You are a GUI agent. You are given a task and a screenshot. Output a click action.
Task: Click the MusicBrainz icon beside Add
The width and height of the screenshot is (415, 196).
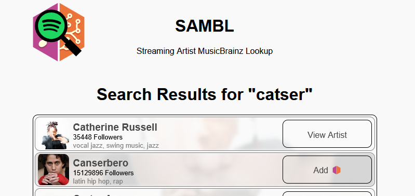pos(337,170)
